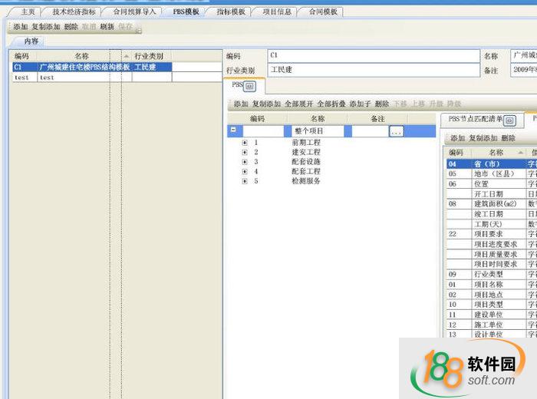
Task: Switch to the 项目信息 tab
Action: (x=276, y=12)
